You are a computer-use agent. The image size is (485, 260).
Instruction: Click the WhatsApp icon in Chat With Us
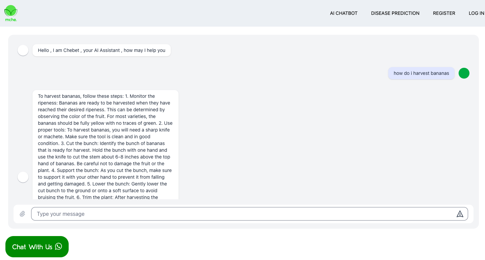pos(59,247)
